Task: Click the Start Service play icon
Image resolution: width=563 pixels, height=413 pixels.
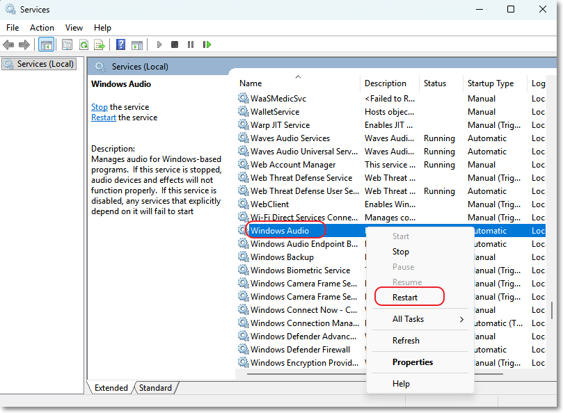Action: pos(159,44)
